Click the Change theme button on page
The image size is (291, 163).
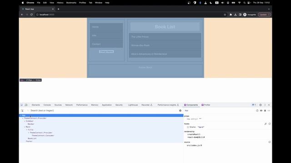tap(106, 52)
